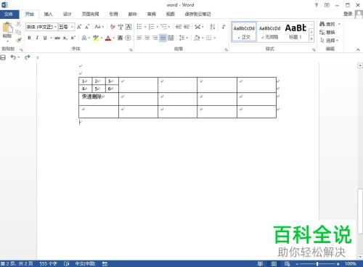Switch to the Page Layout tab

click(90, 14)
